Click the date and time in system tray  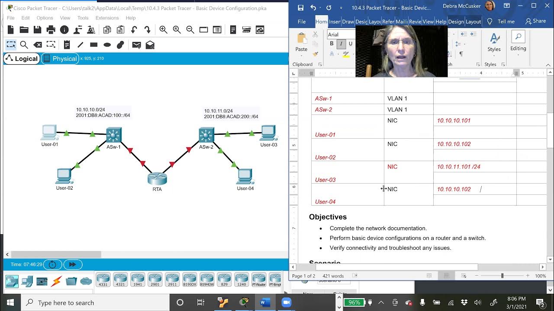(516, 302)
